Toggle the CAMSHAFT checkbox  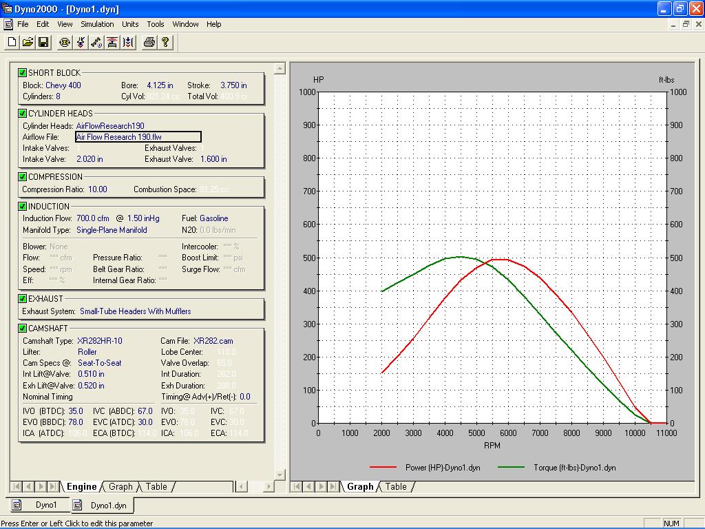[23, 329]
